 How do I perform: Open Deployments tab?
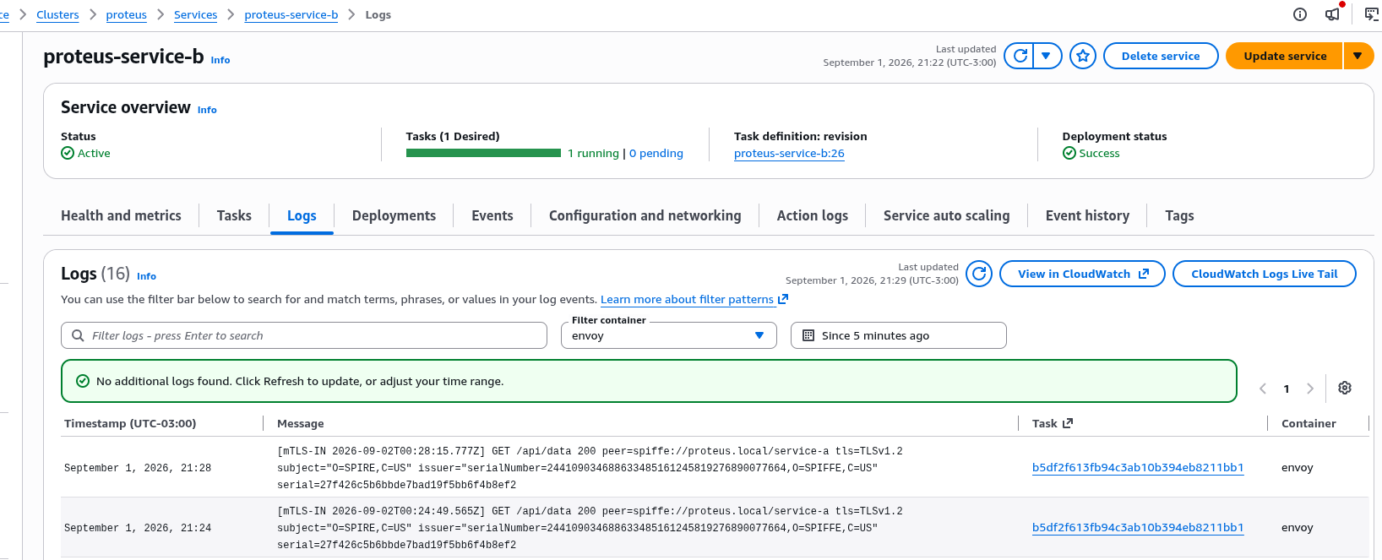tap(394, 215)
